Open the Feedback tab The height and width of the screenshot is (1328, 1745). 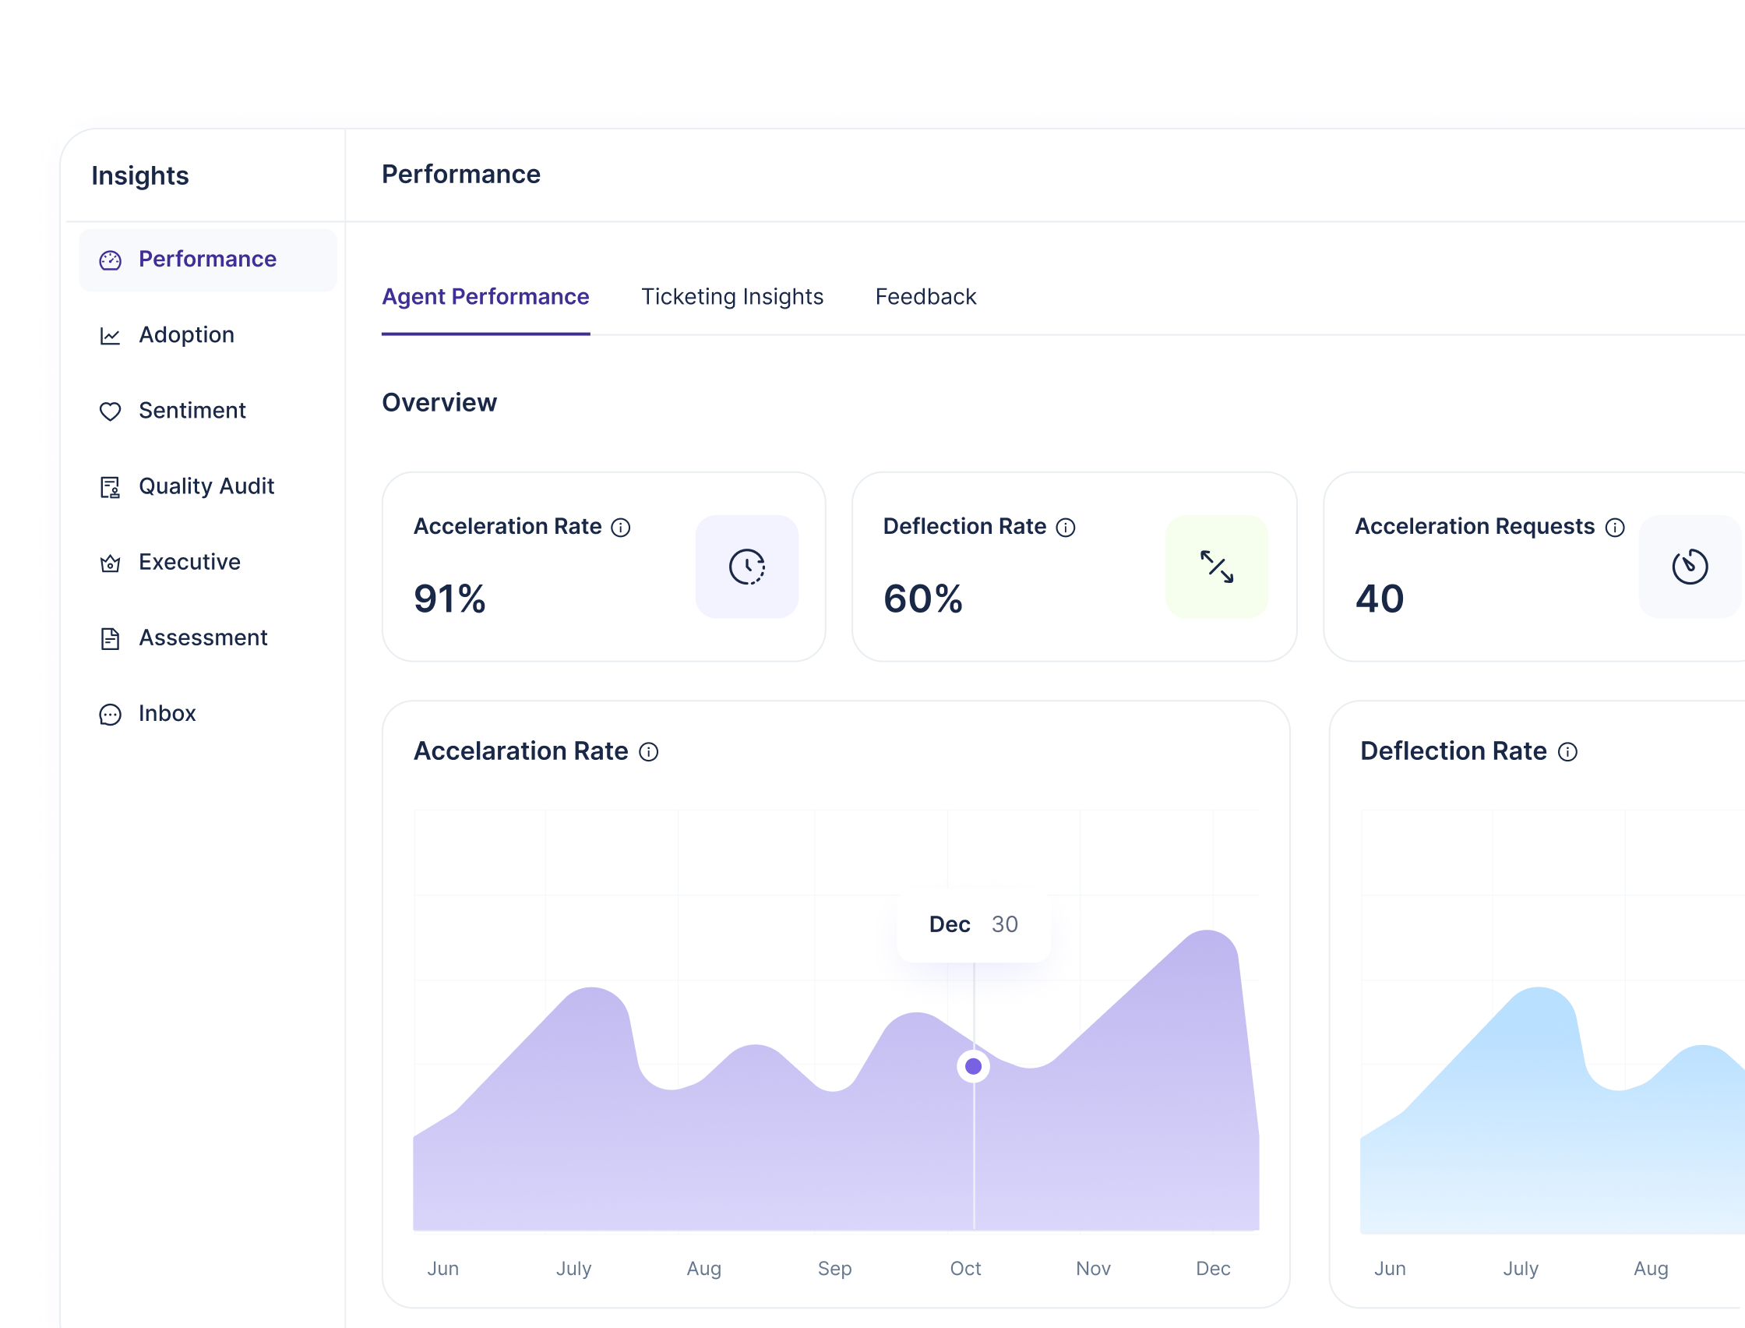925,296
